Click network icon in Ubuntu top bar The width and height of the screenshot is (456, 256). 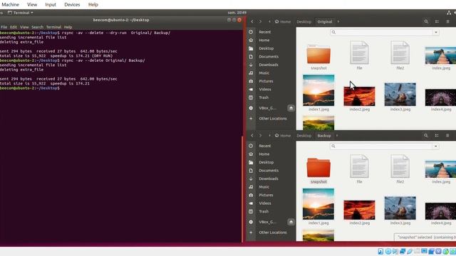pyautogui.click(x=449, y=13)
